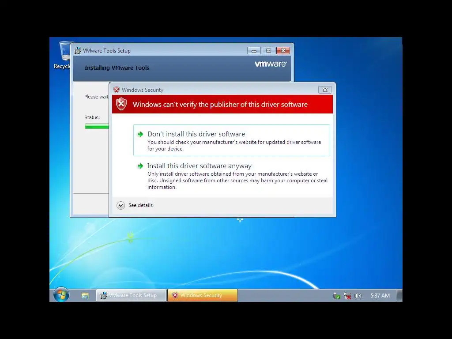Screen dimensions: 452x339
Task: Click 'Windows can't verify the publisher' banner text
Action: (x=220, y=104)
